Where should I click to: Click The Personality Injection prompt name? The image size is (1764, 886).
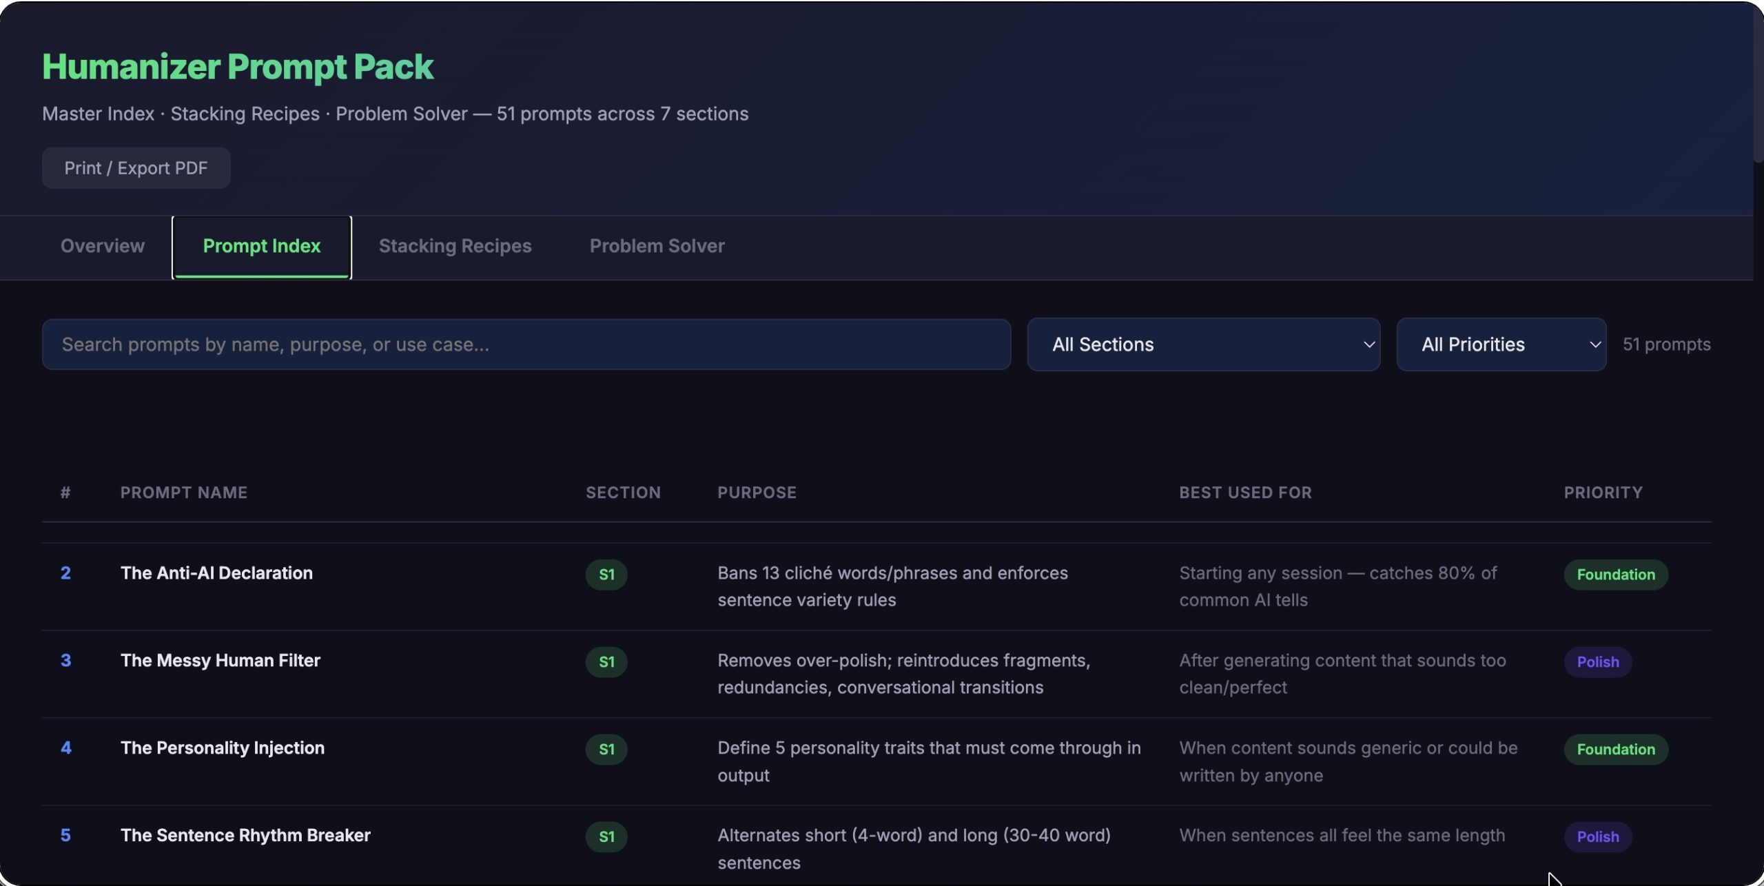[x=222, y=748]
